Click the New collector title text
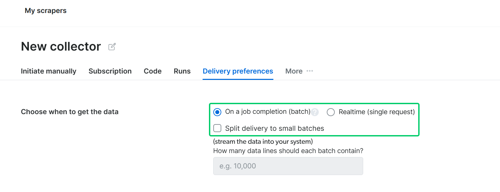The image size is (500, 192). (61, 47)
